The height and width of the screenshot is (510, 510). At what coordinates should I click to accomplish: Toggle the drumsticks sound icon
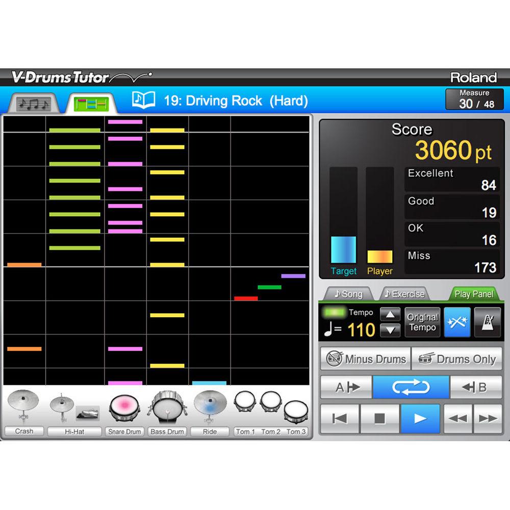click(x=456, y=322)
